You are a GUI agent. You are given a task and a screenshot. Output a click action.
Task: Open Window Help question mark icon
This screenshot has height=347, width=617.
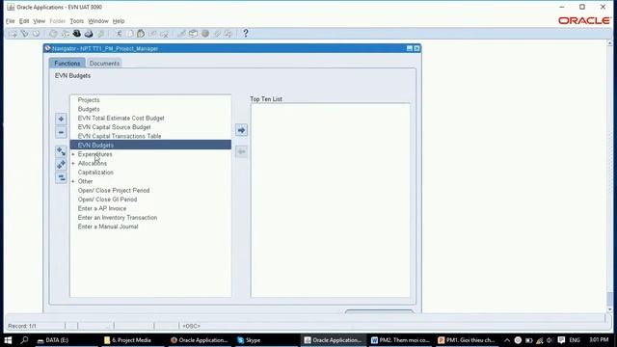pyautogui.click(x=246, y=34)
